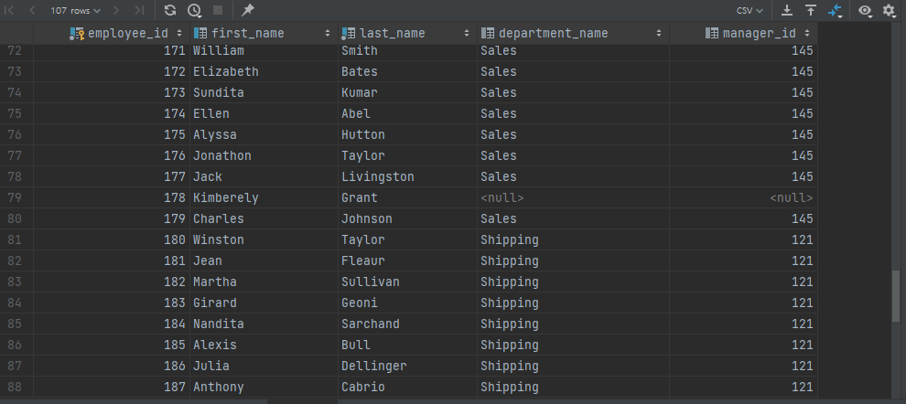Screen dimensions: 906x404
Task: Click the last name 'Kumar'
Action: point(360,93)
